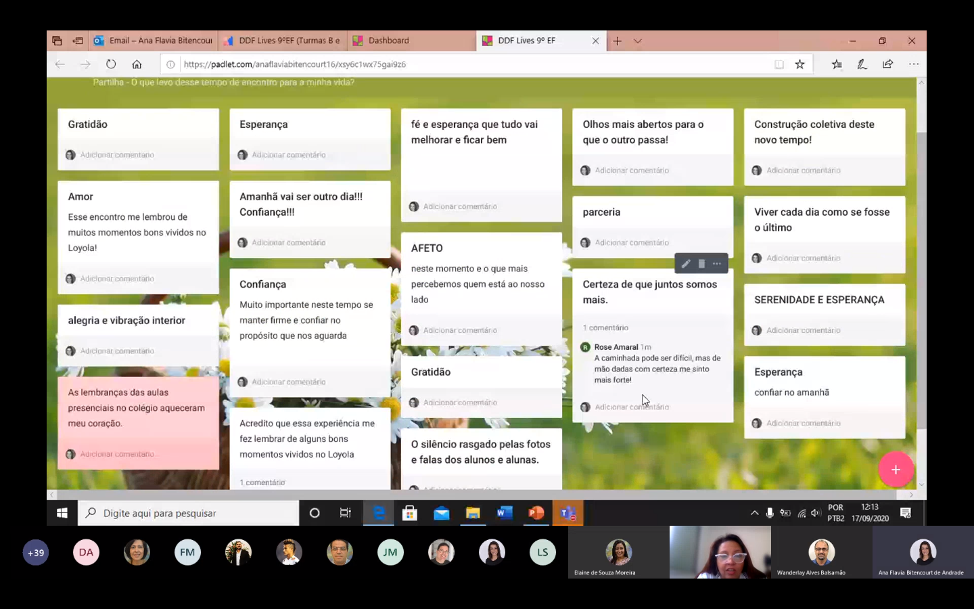Click Adicionar comentário under the Amor post
This screenshot has width=974, height=609.
117,279
